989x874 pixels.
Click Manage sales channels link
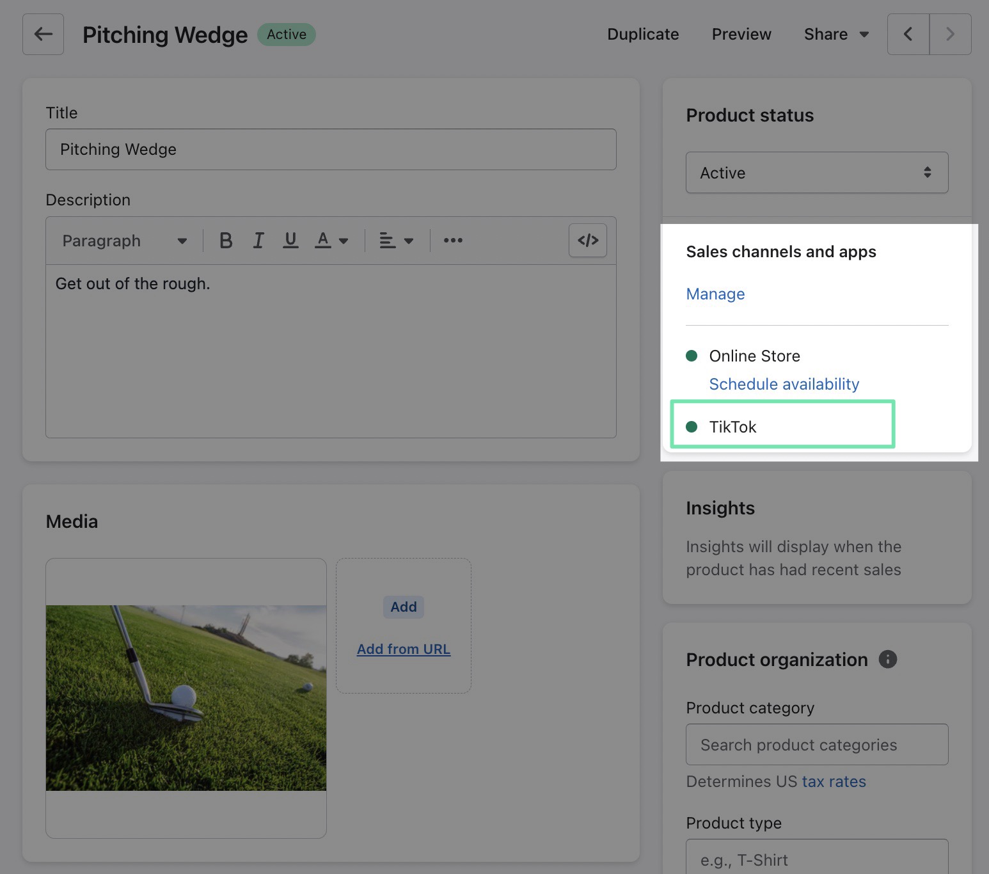click(715, 294)
